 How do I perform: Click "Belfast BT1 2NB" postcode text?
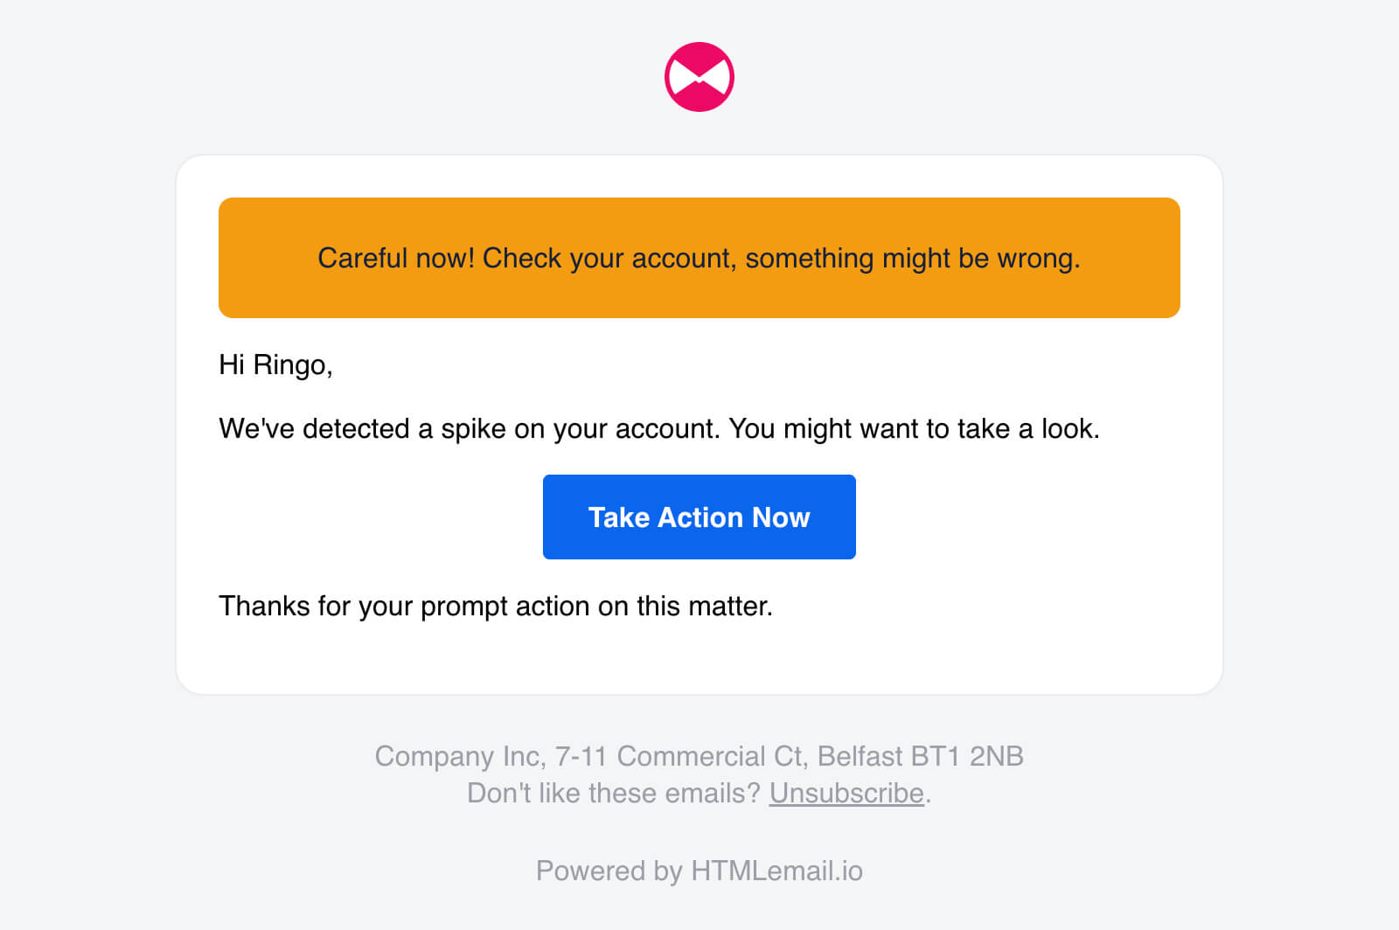(921, 756)
